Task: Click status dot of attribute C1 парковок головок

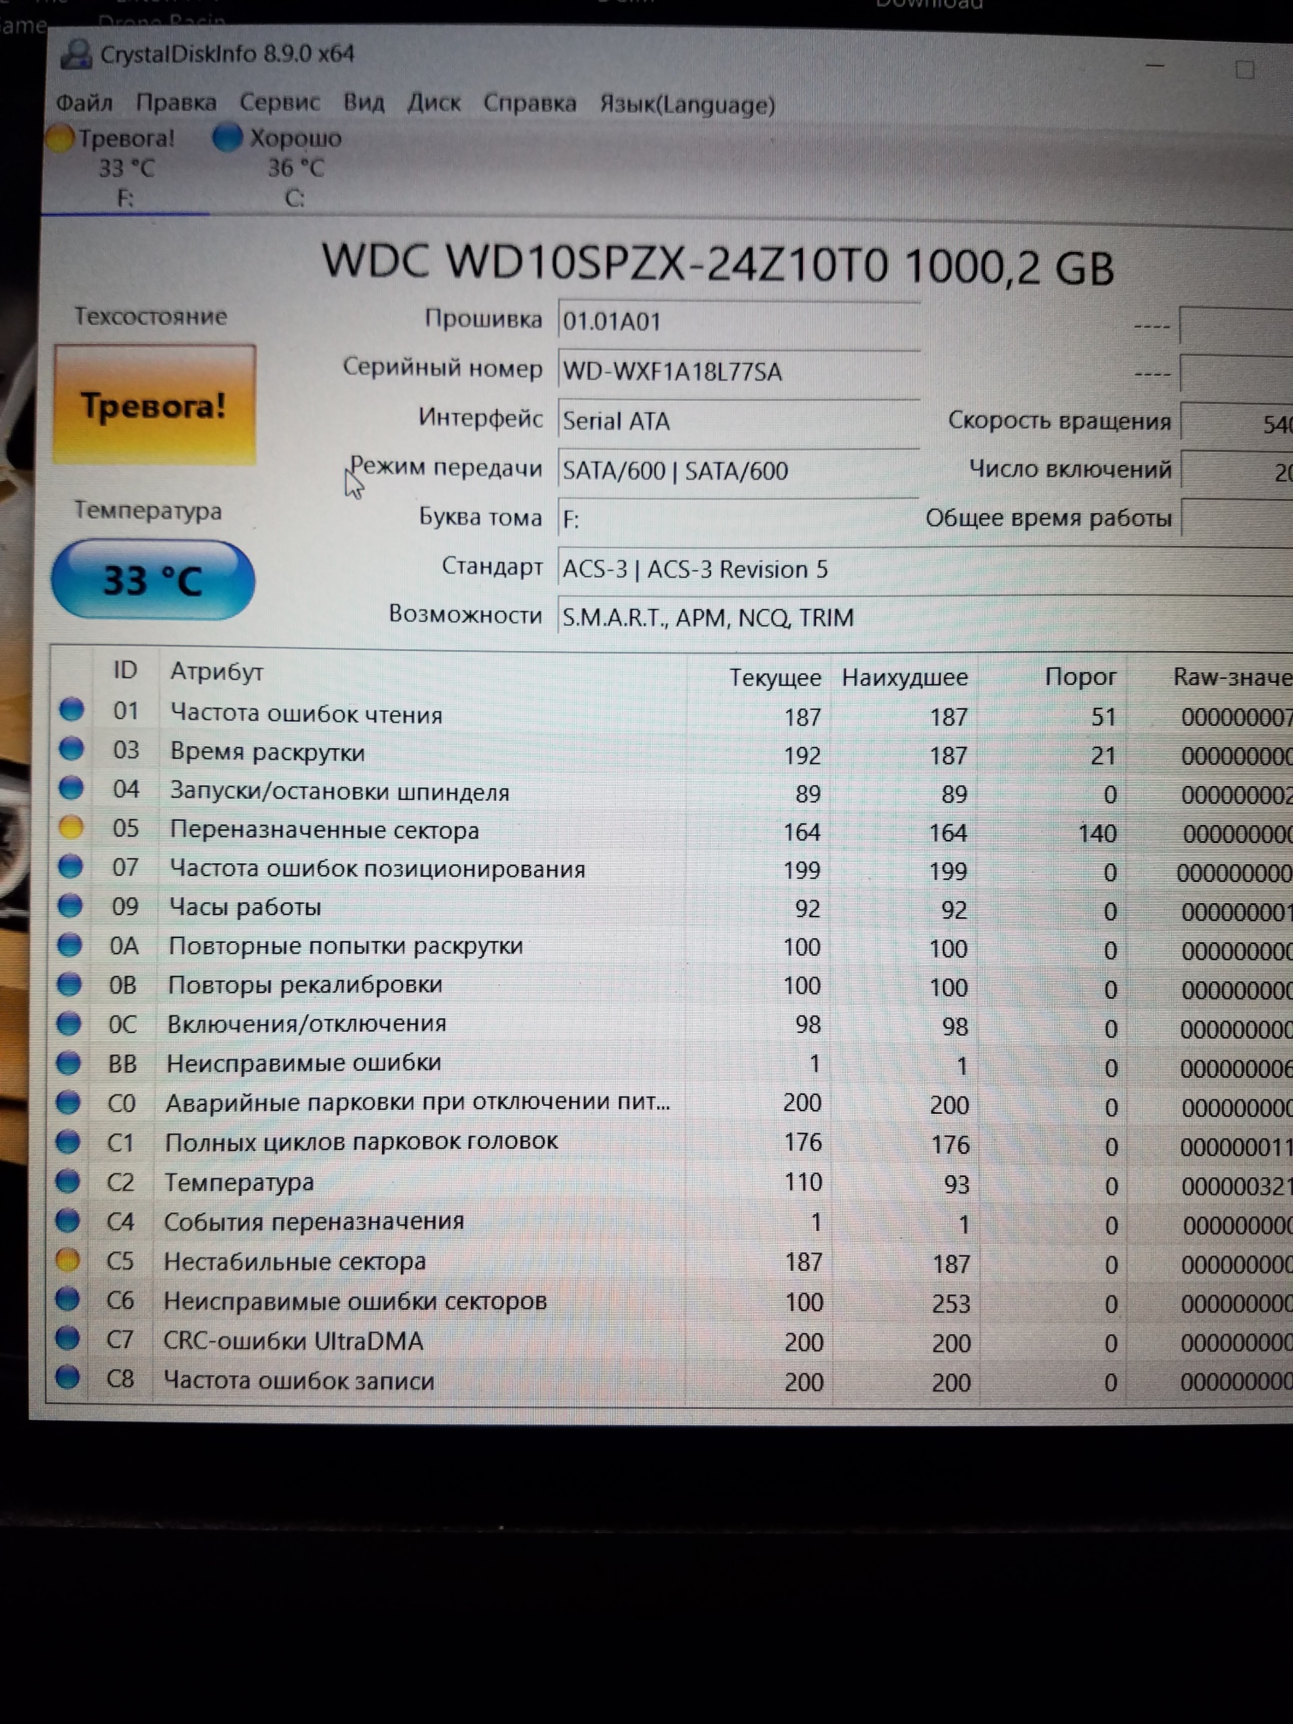Action: pyautogui.click(x=68, y=1141)
